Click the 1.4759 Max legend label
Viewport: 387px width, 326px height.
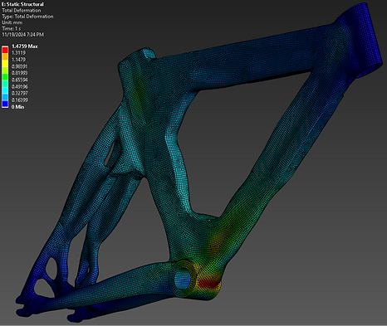point(25,46)
